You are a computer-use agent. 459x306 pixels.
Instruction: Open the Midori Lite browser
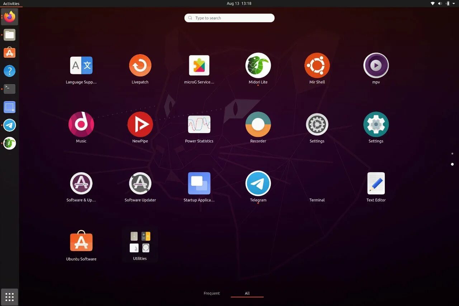click(x=258, y=66)
